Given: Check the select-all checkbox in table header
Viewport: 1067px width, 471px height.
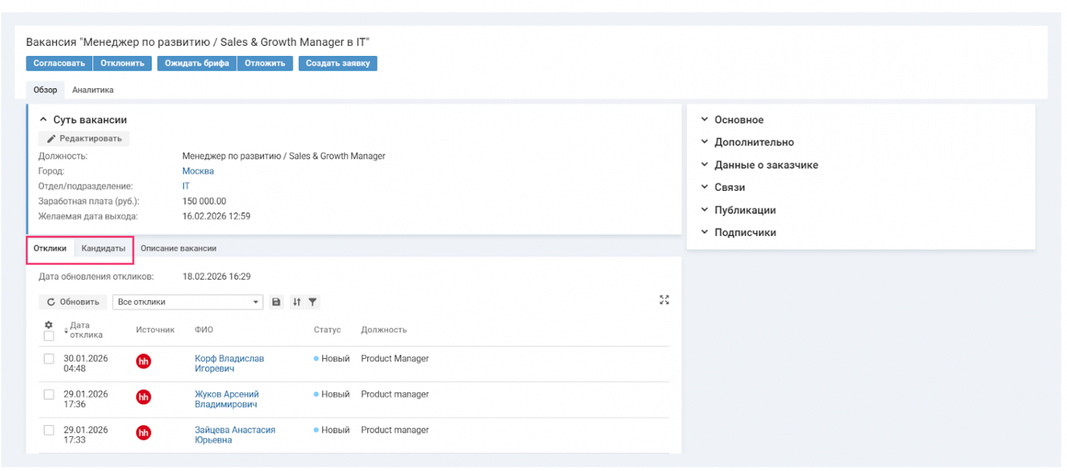Looking at the screenshot, I should click(x=49, y=336).
